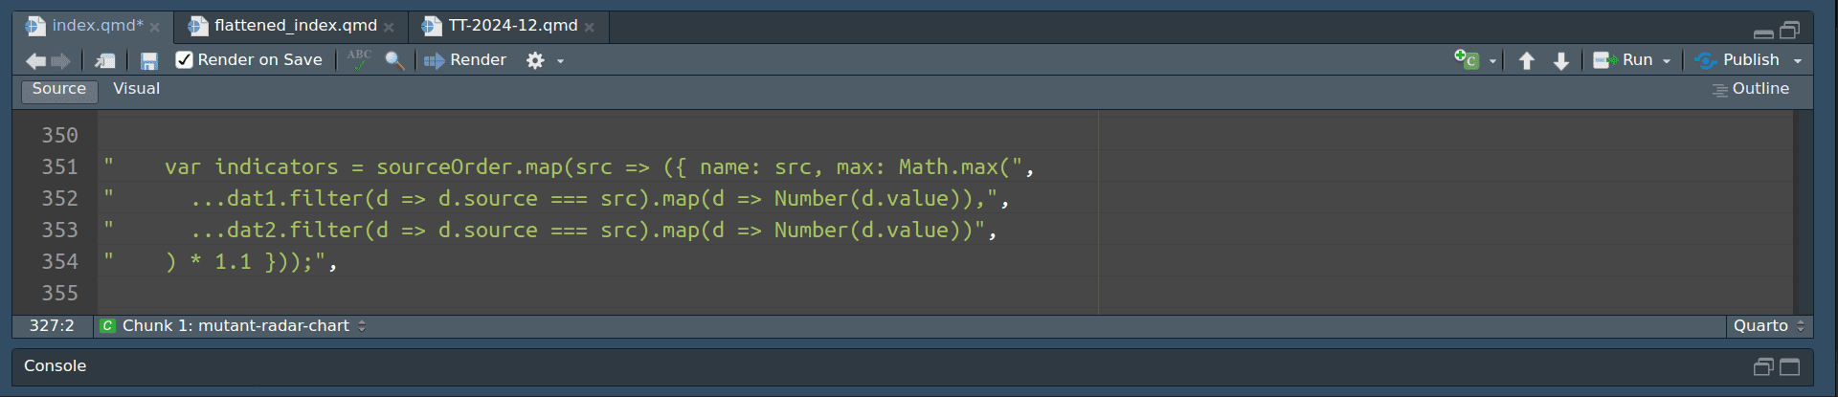Switch to Source editor mode

tap(59, 89)
